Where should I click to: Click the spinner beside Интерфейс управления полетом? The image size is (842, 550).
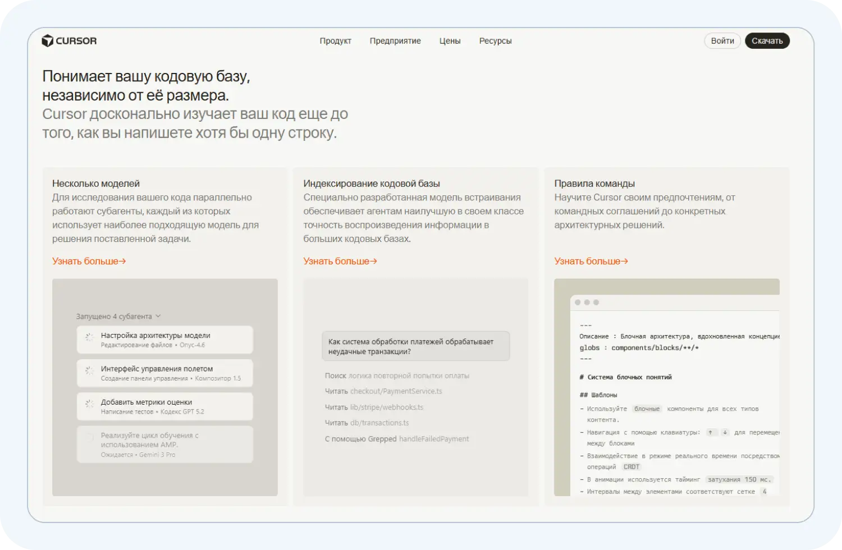[x=89, y=370]
